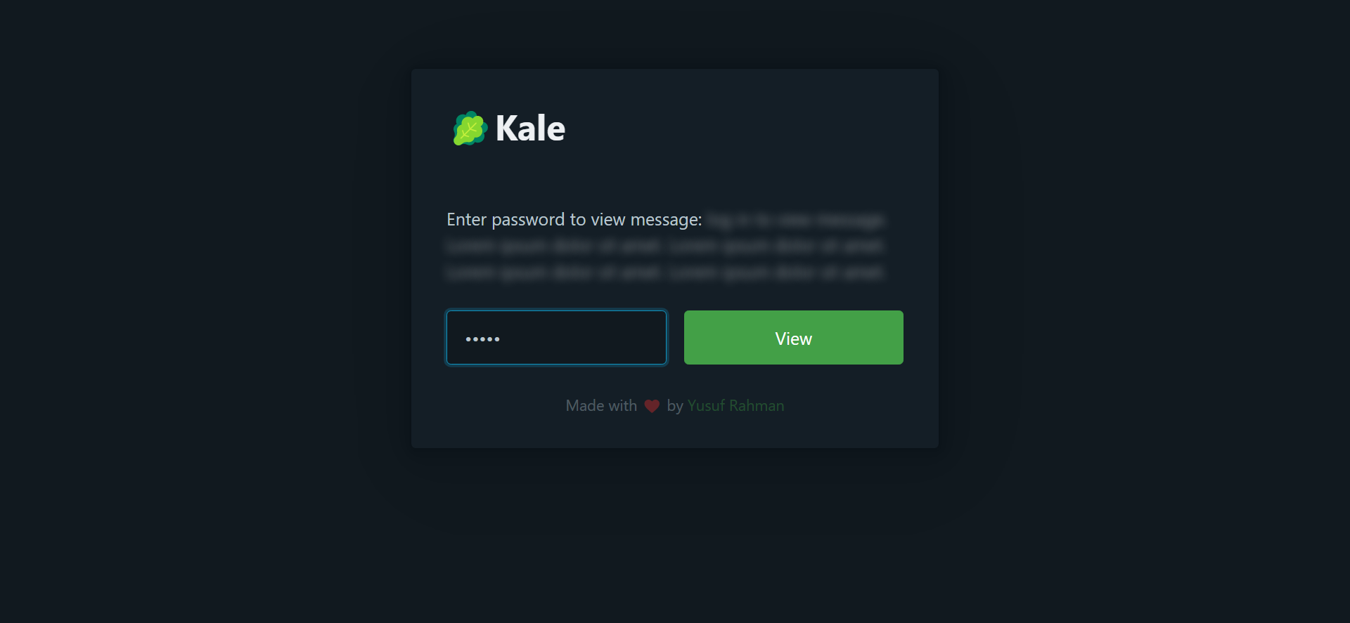The width and height of the screenshot is (1350, 623).
Task: Click the word "password" in the prompt
Action: point(528,220)
